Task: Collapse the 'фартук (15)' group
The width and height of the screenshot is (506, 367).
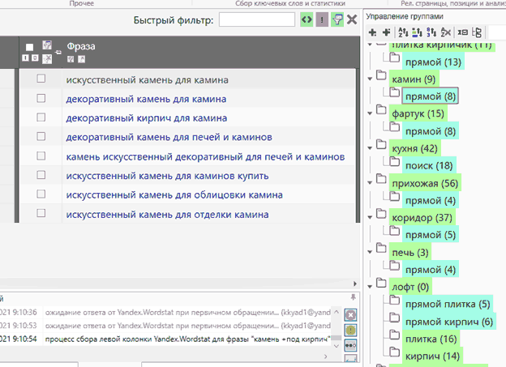Action: pos(370,113)
